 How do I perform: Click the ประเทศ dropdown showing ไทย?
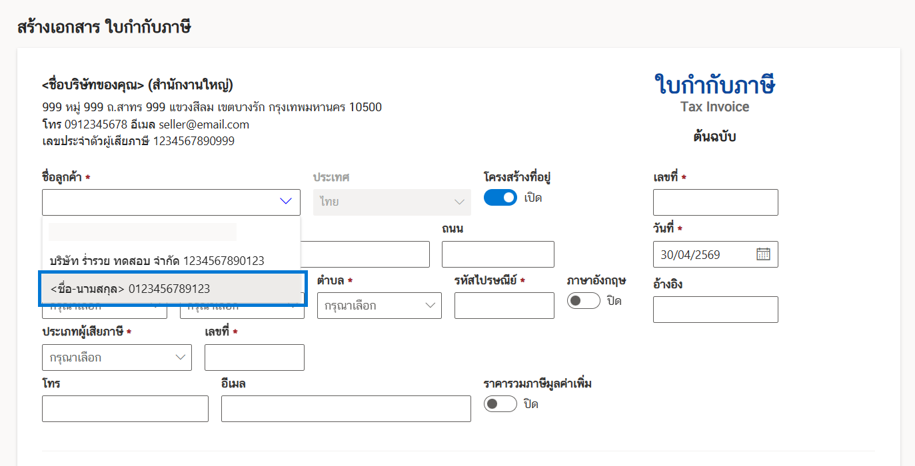pyautogui.click(x=392, y=202)
